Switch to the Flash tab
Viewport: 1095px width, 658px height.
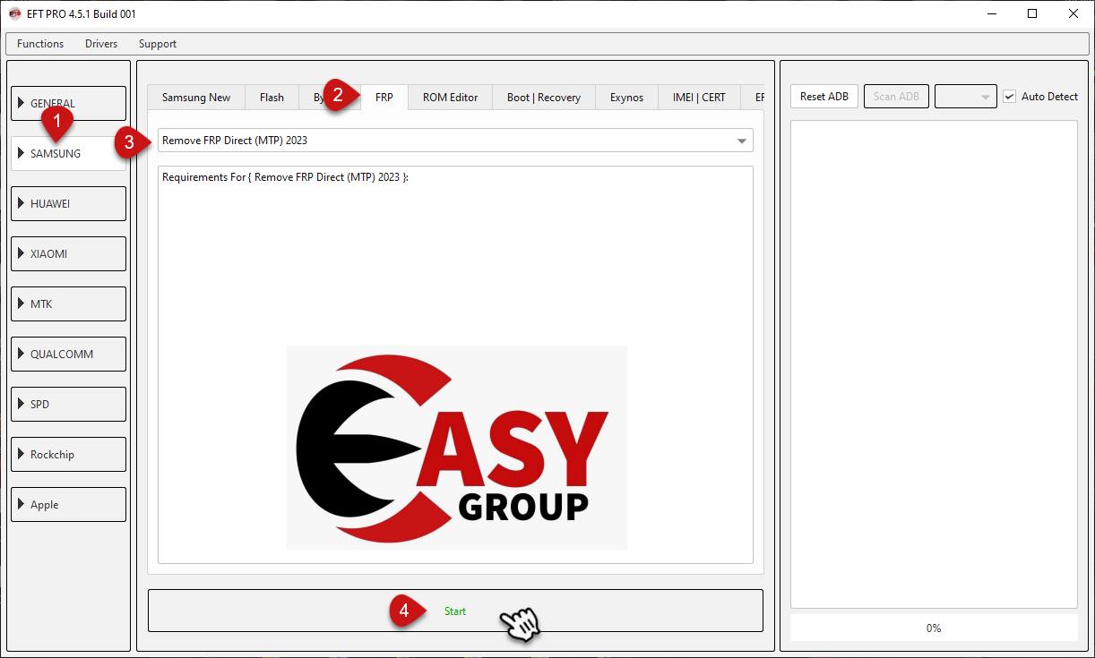point(272,98)
